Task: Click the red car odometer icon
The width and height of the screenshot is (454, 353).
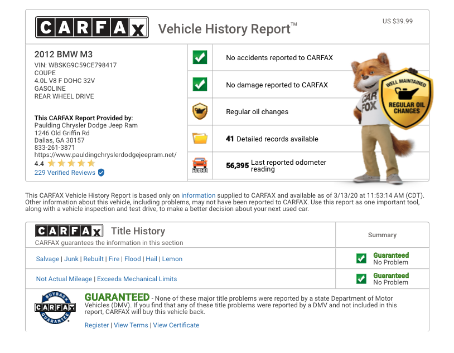Action: click(200, 165)
